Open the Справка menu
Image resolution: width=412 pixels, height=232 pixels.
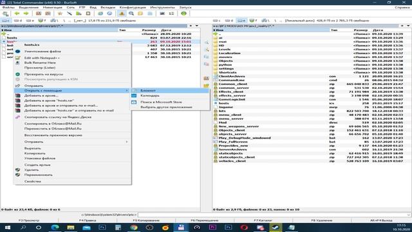pyautogui.click(x=402, y=7)
